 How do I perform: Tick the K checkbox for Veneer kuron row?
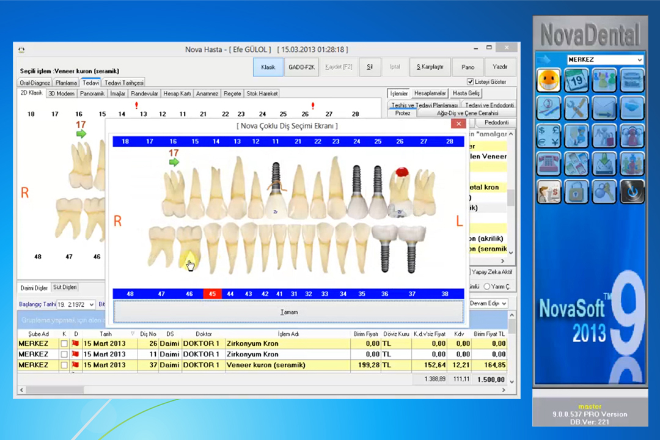coord(64,365)
